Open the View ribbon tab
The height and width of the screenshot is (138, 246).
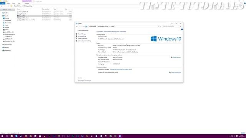coord(19,3)
